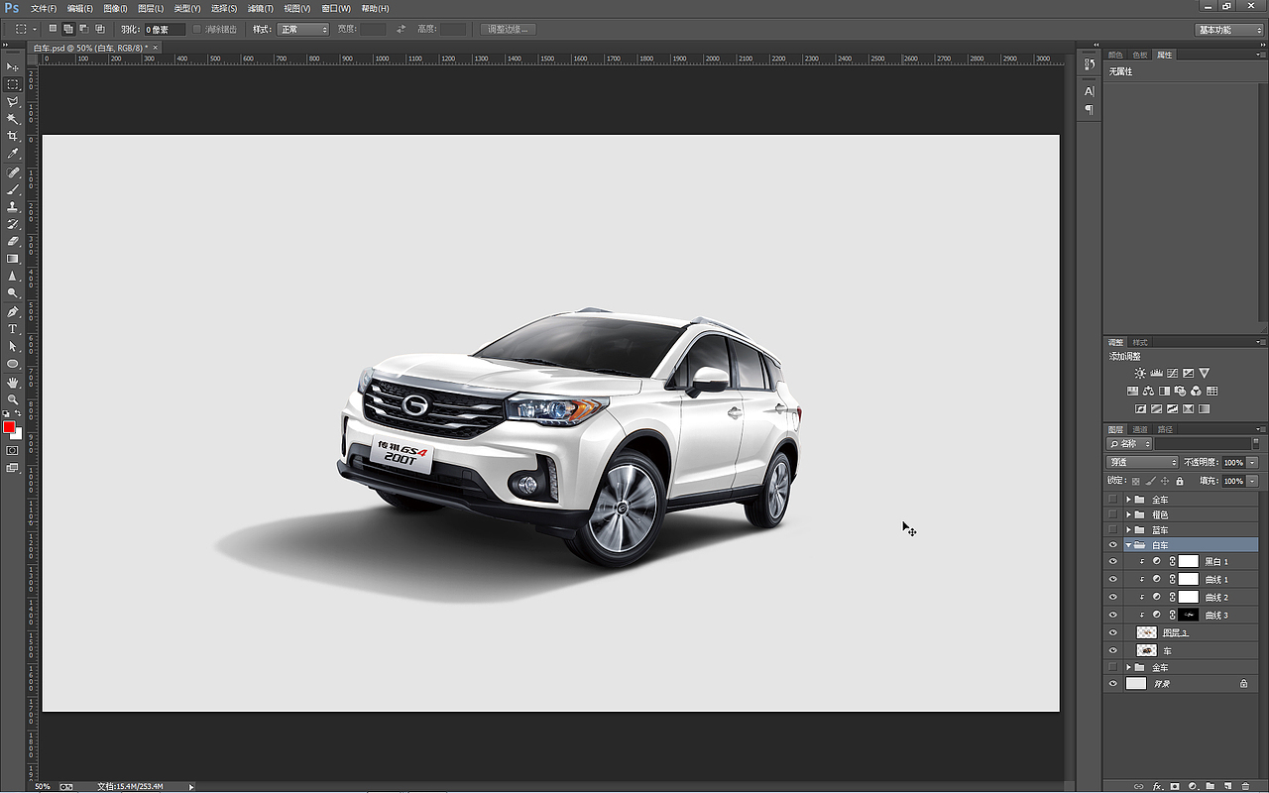
Task: Switch to the 通道 channels tab
Action: [x=1140, y=429]
